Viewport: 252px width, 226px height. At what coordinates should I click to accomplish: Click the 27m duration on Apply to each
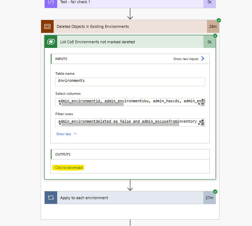(x=209, y=197)
